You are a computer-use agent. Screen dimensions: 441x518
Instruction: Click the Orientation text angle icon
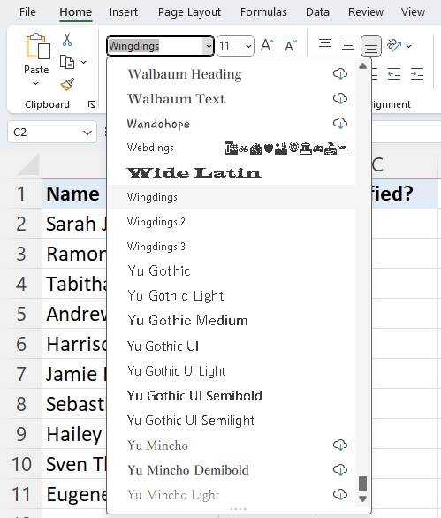click(x=394, y=45)
